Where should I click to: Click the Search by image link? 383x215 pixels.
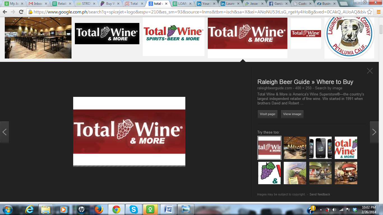[x=328, y=88]
